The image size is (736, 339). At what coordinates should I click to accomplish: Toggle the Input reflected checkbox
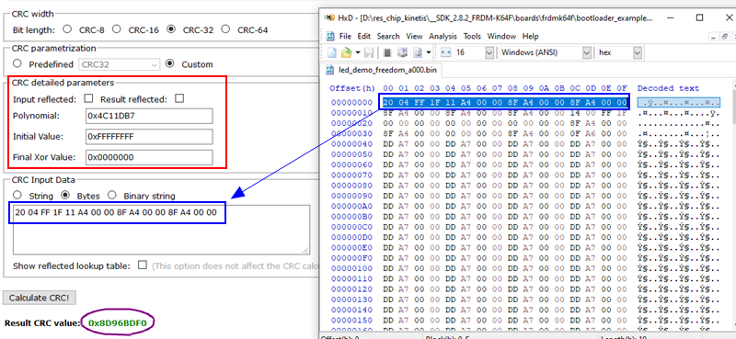88,99
